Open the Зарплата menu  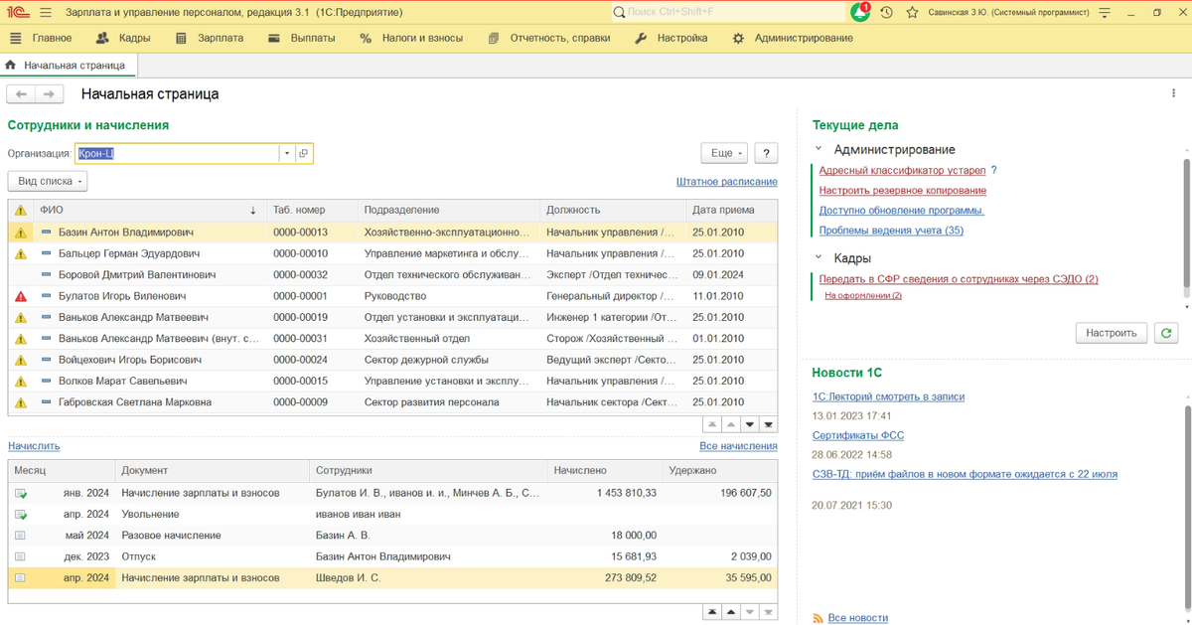coord(209,38)
